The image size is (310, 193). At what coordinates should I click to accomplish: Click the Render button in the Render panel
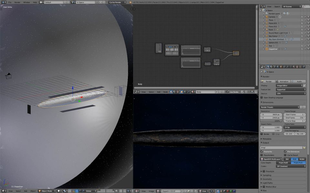pyautogui.click(x=268, y=81)
